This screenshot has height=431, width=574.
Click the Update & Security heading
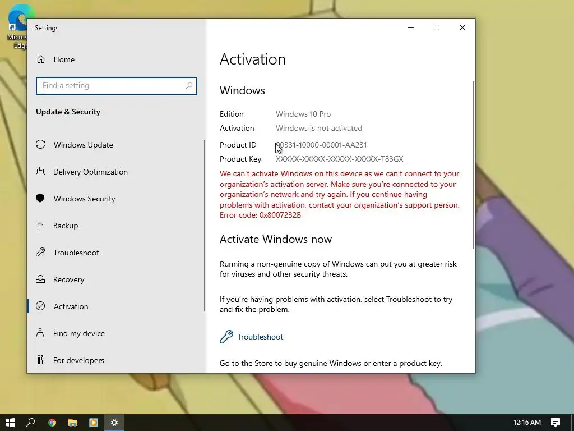(x=68, y=112)
